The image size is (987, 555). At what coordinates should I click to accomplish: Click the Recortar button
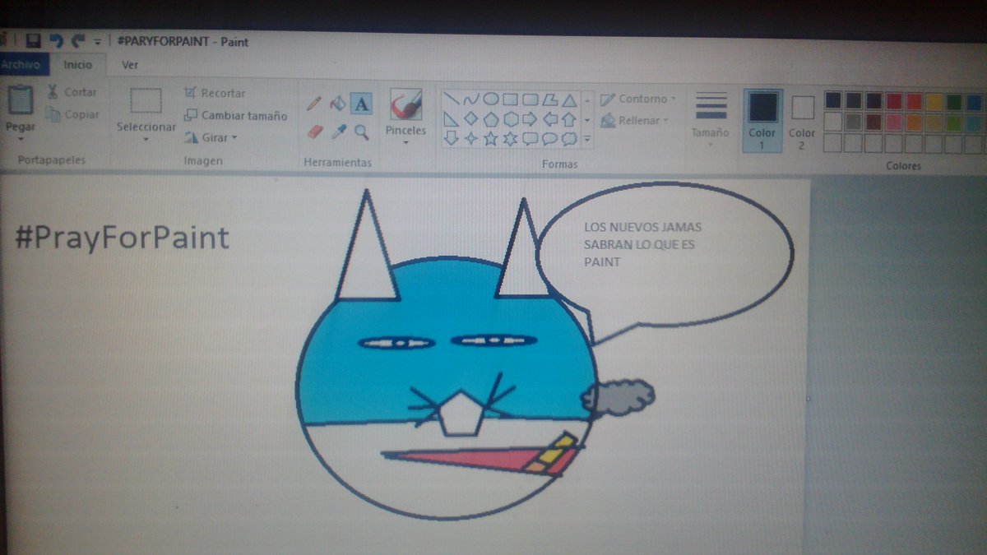tap(215, 93)
